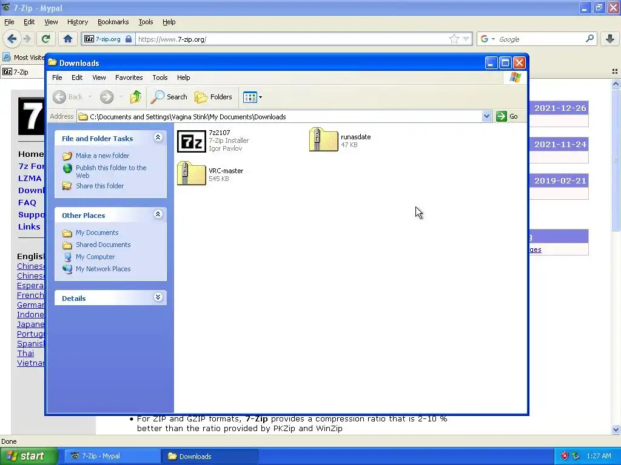The height and width of the screenshot is (465, 621).
Task: Click the Search toolbar button in Explorer
Action: coord(169,97)
